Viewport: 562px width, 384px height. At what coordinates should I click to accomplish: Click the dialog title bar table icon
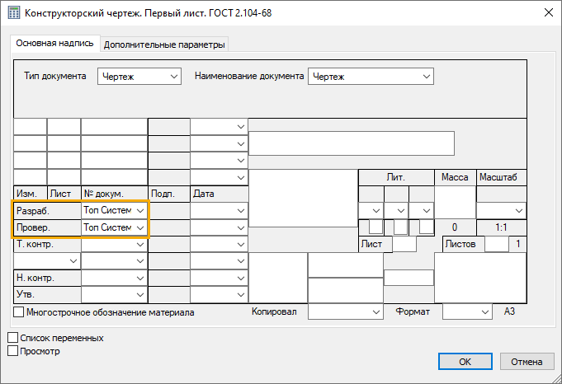point(13,12)
